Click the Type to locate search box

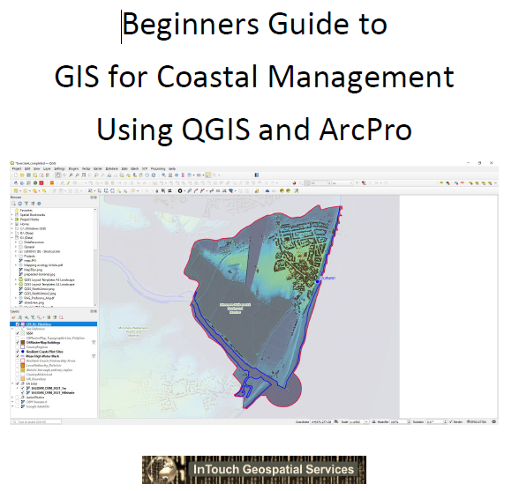coord(36,422)
